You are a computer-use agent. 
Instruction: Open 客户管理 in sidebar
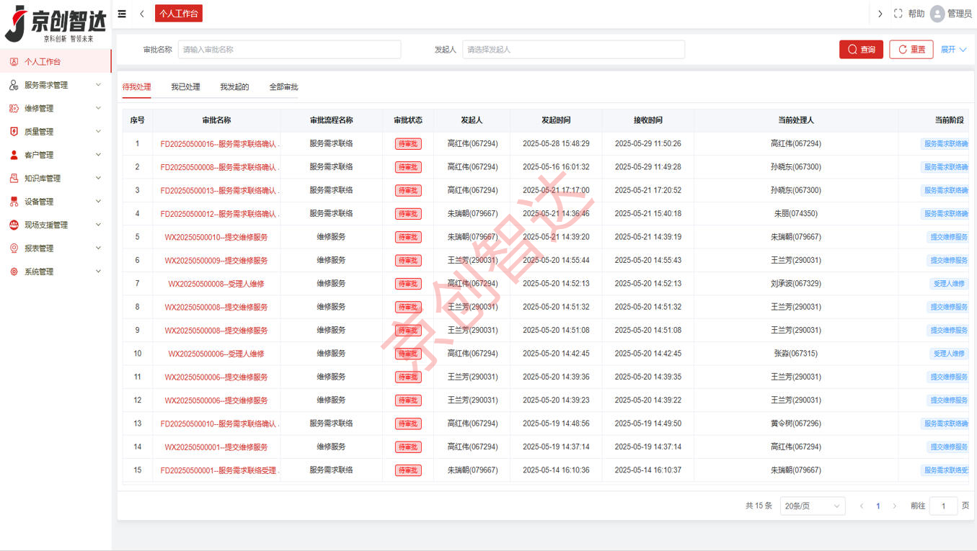pyautogui.click(x=40, y=155)
